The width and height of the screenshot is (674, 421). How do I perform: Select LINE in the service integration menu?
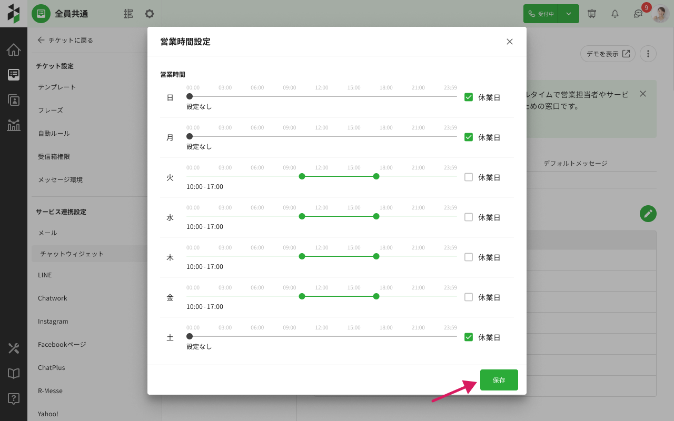click(45, 275)
